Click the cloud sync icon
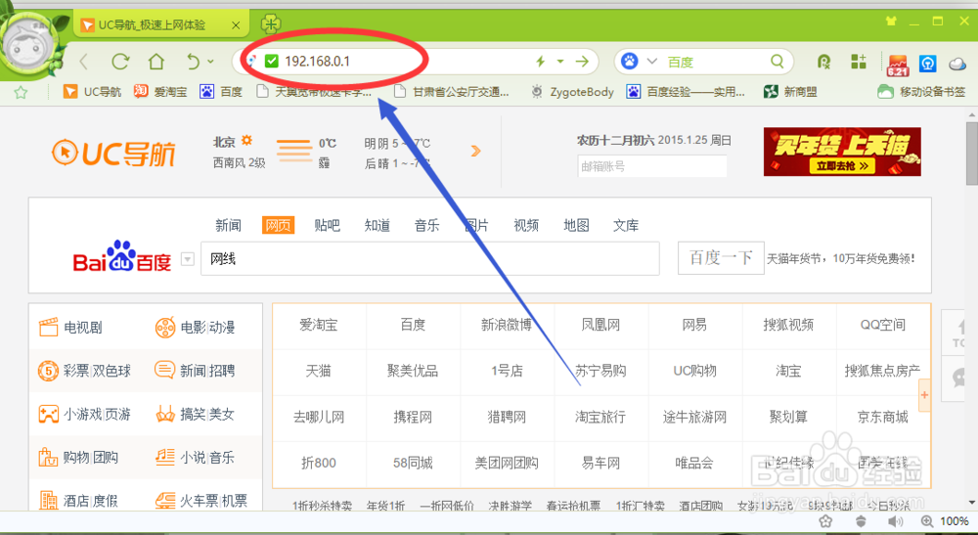The width and height of the screenshot is (978, 535). [x=956, y=63]
